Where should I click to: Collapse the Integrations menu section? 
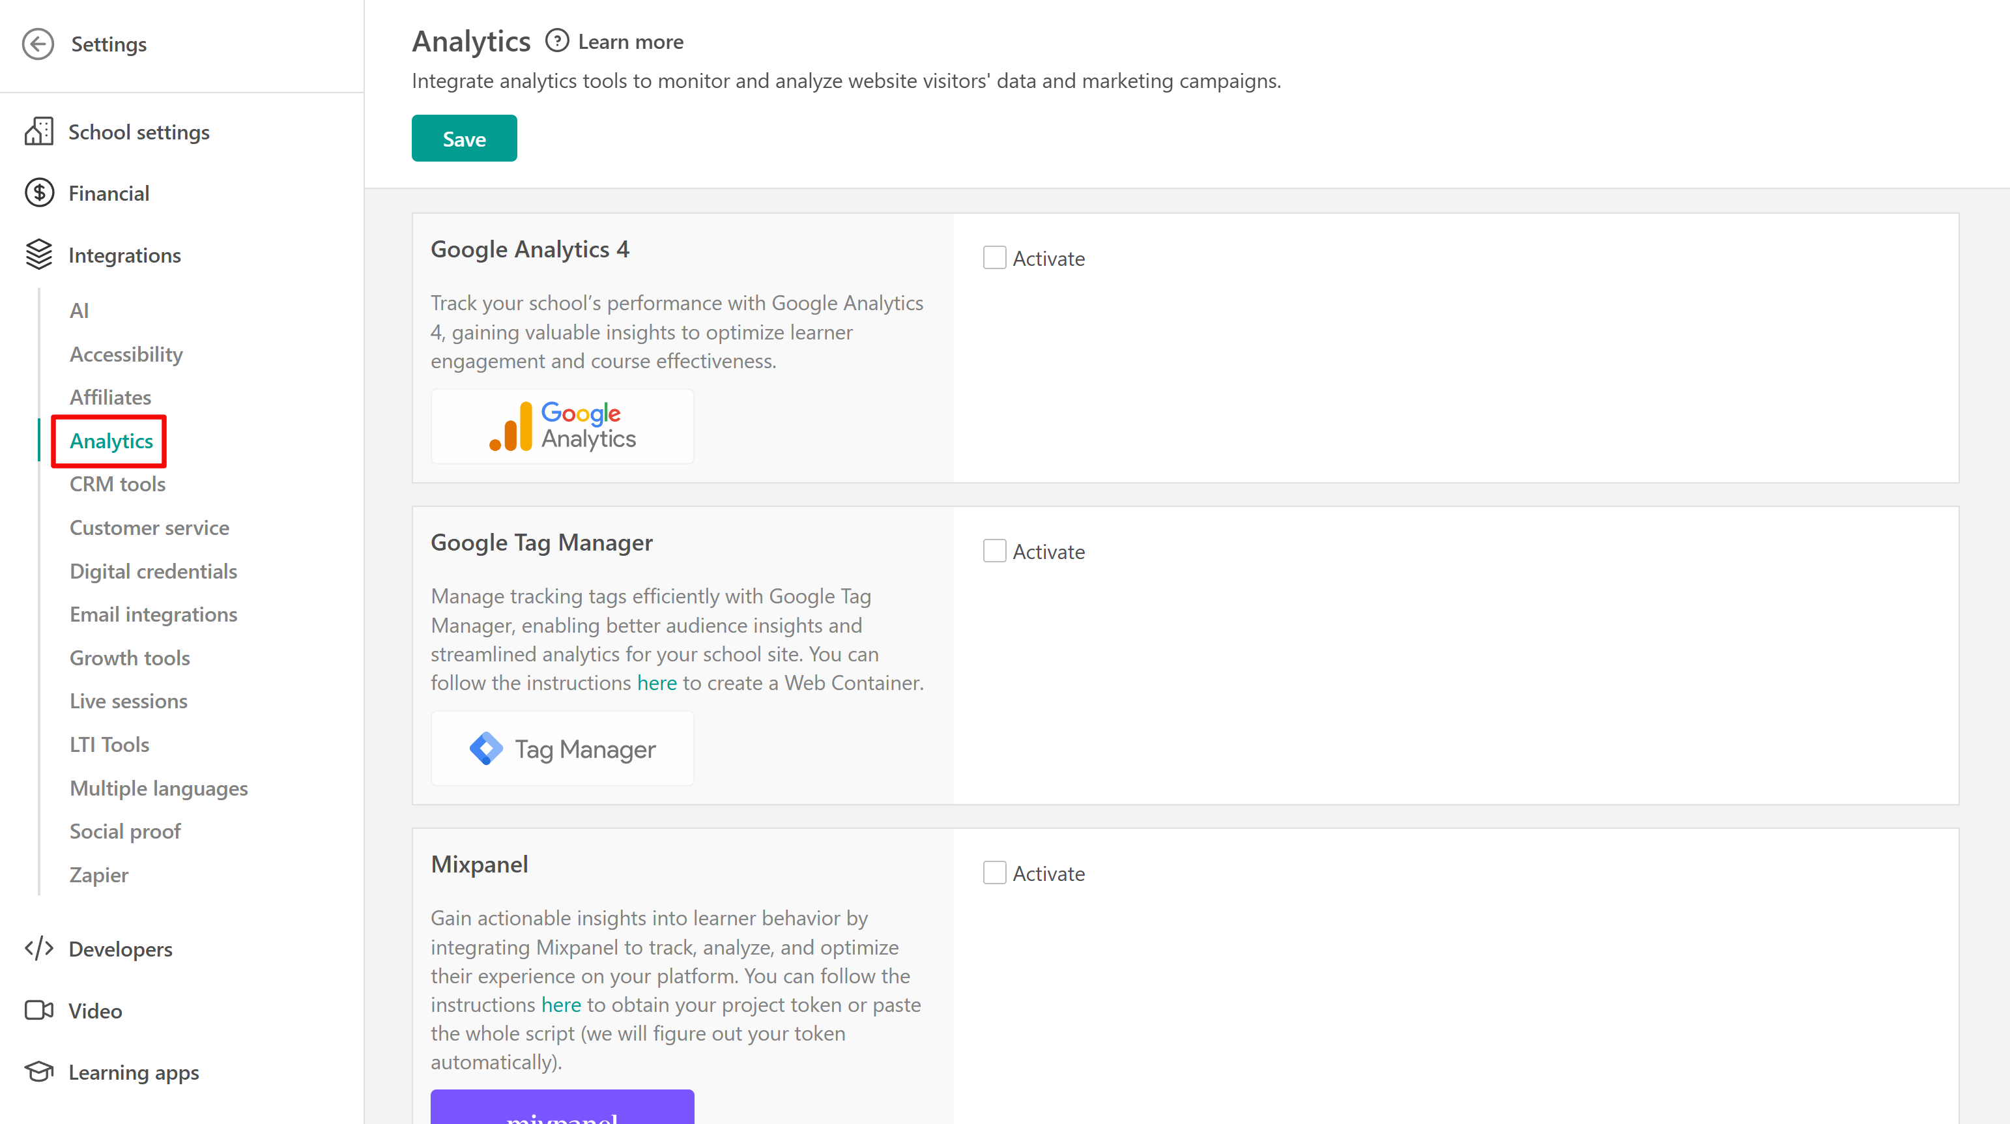coord(124,255)
